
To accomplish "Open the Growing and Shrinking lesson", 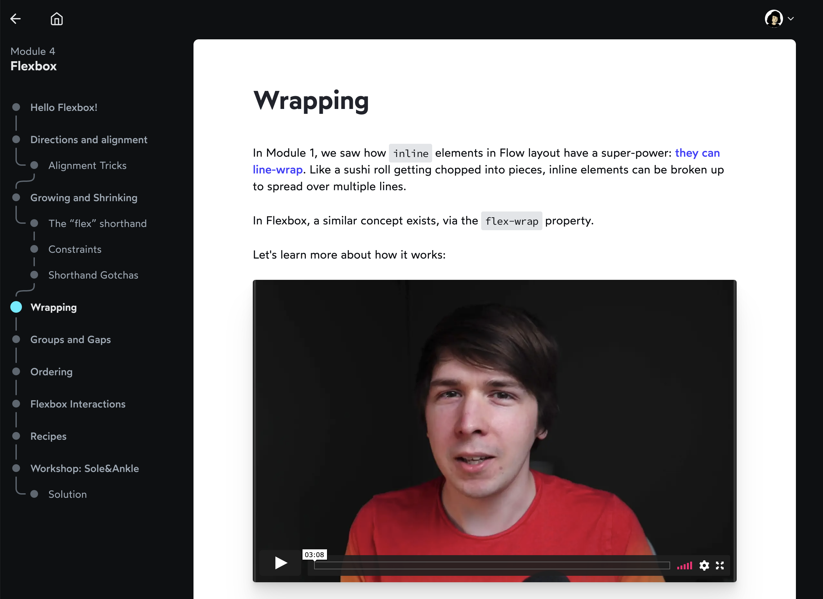I will click(84, 198).
